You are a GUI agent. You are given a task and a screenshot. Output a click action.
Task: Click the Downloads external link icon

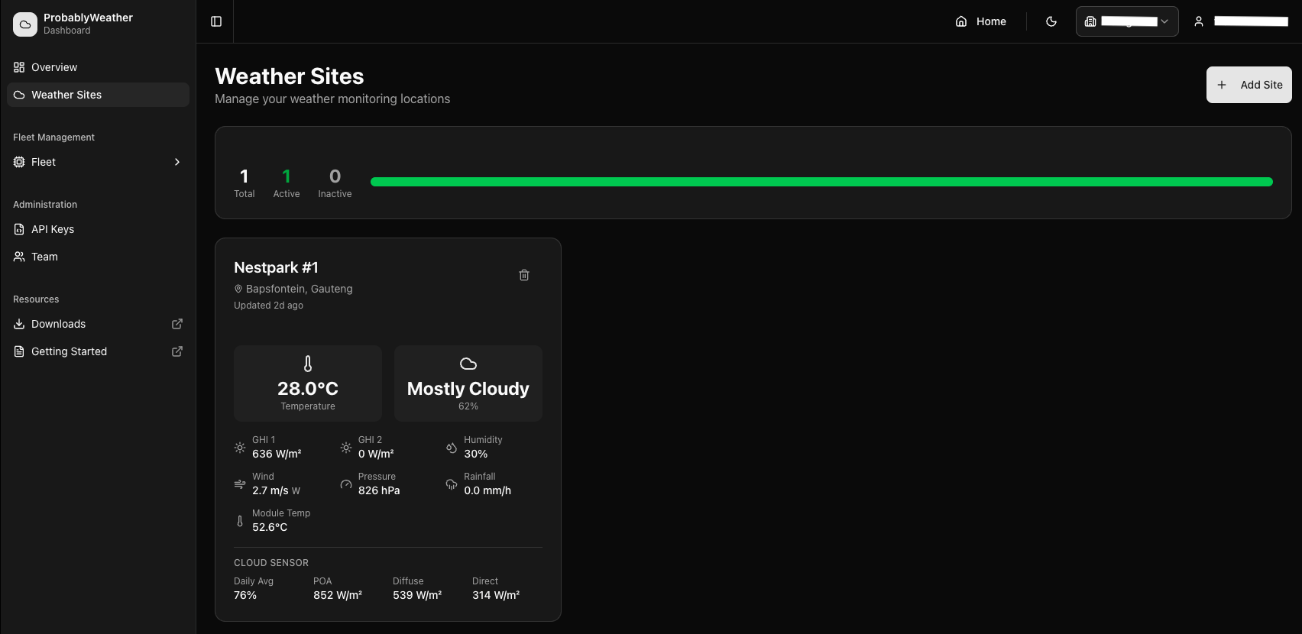[177, 324]
